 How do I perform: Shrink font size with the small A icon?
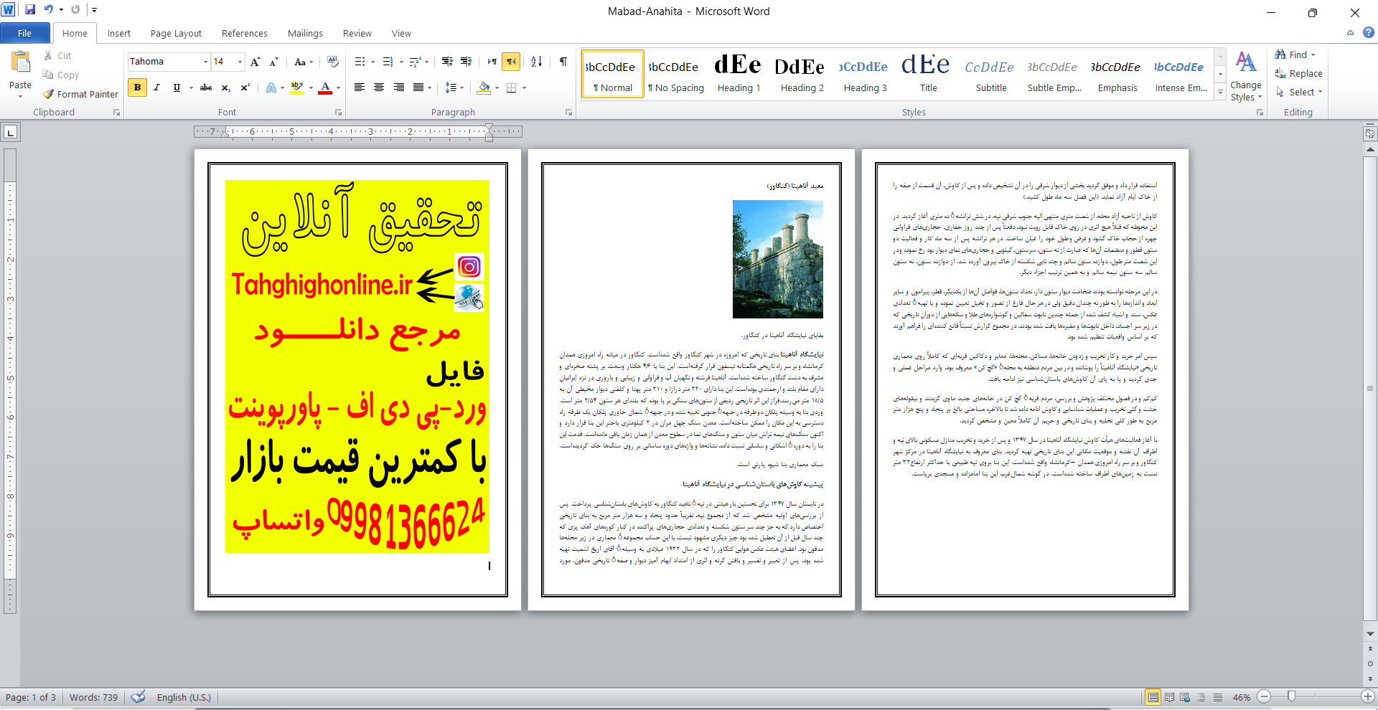pos(273,62)
